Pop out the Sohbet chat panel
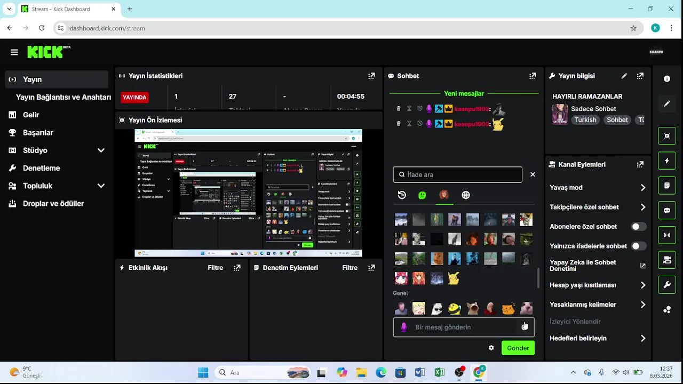The image size is (683, 384). 533,76
